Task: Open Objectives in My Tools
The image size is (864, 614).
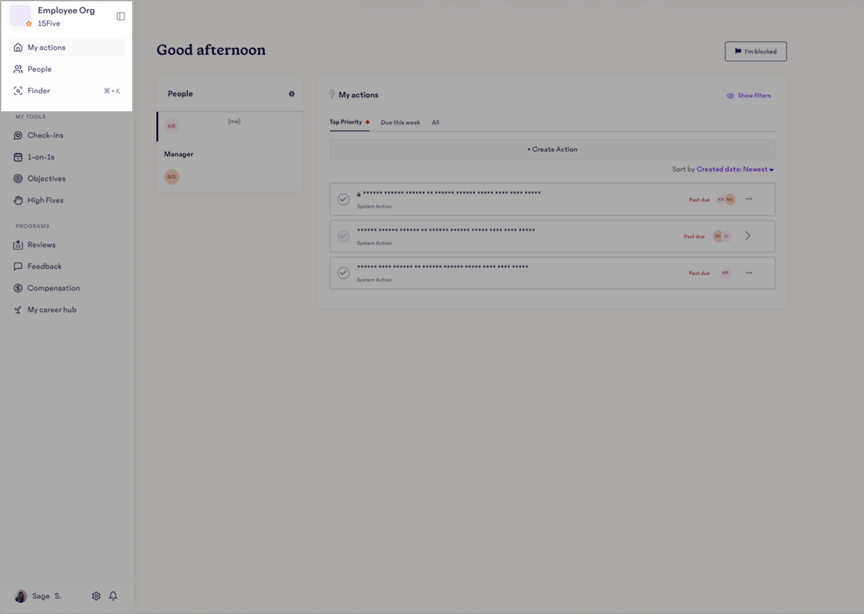Action: point(46,179)
